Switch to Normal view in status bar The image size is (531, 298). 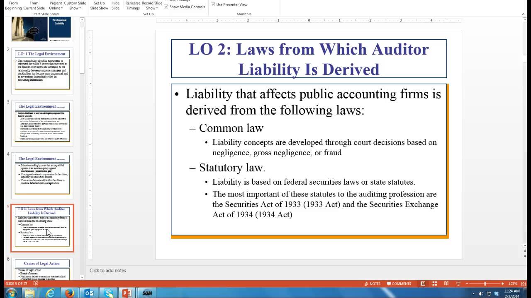coord(423,284)
